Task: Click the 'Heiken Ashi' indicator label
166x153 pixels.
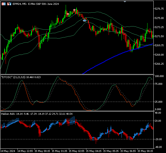Action: (x=8, y=114)
